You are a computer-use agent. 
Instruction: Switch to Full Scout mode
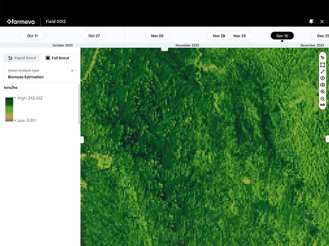(58, 58)
